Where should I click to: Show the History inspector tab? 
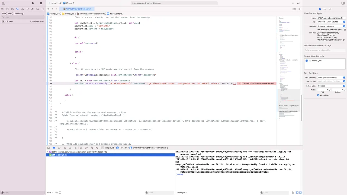point(325,9)
